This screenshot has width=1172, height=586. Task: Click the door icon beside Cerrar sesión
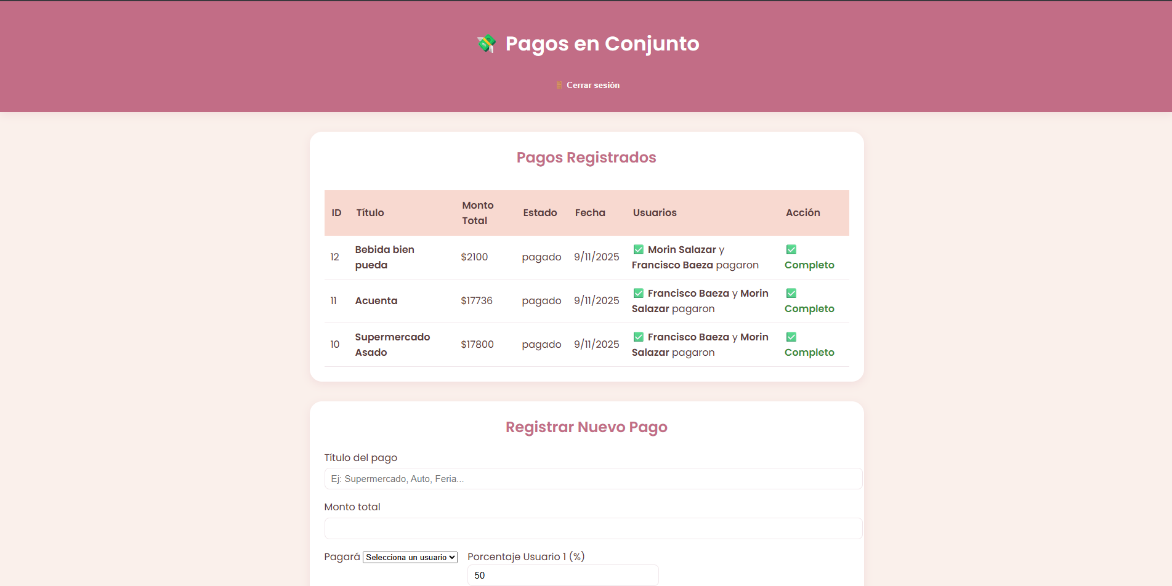559,86
